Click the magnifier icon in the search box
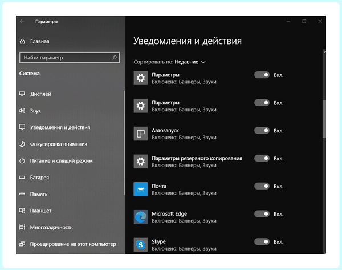The width and height of the screenshot is (342, 270). click(115, 58)
